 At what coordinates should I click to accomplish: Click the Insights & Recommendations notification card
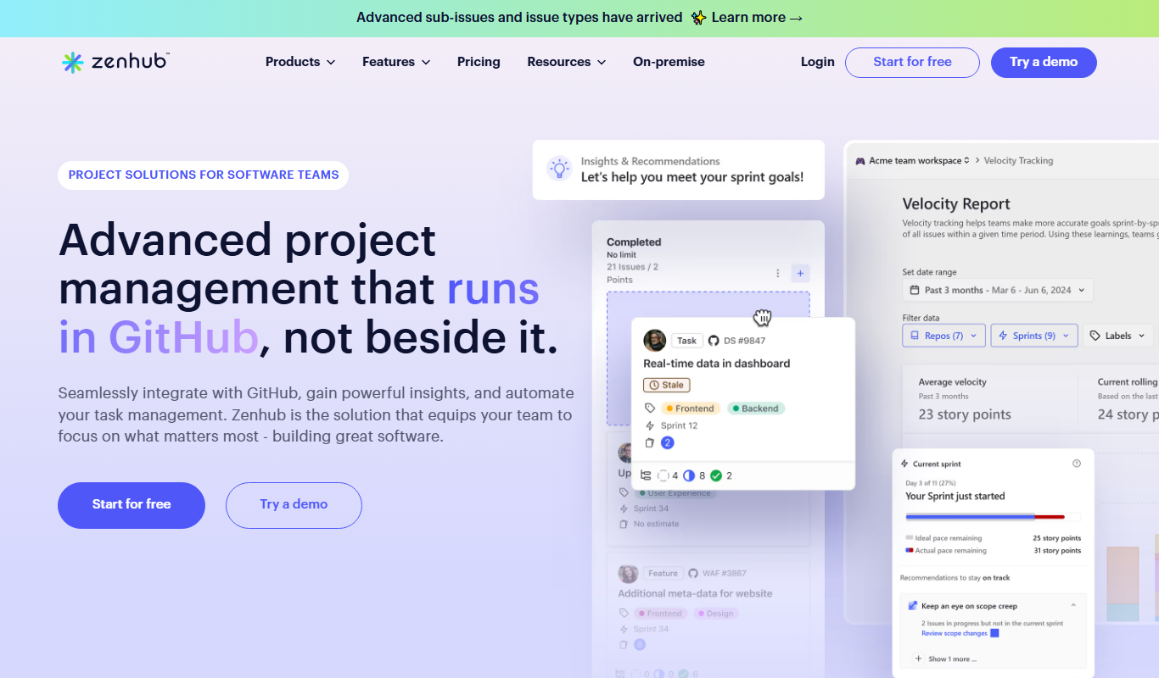pyautogui.click(x=678, y=169)
